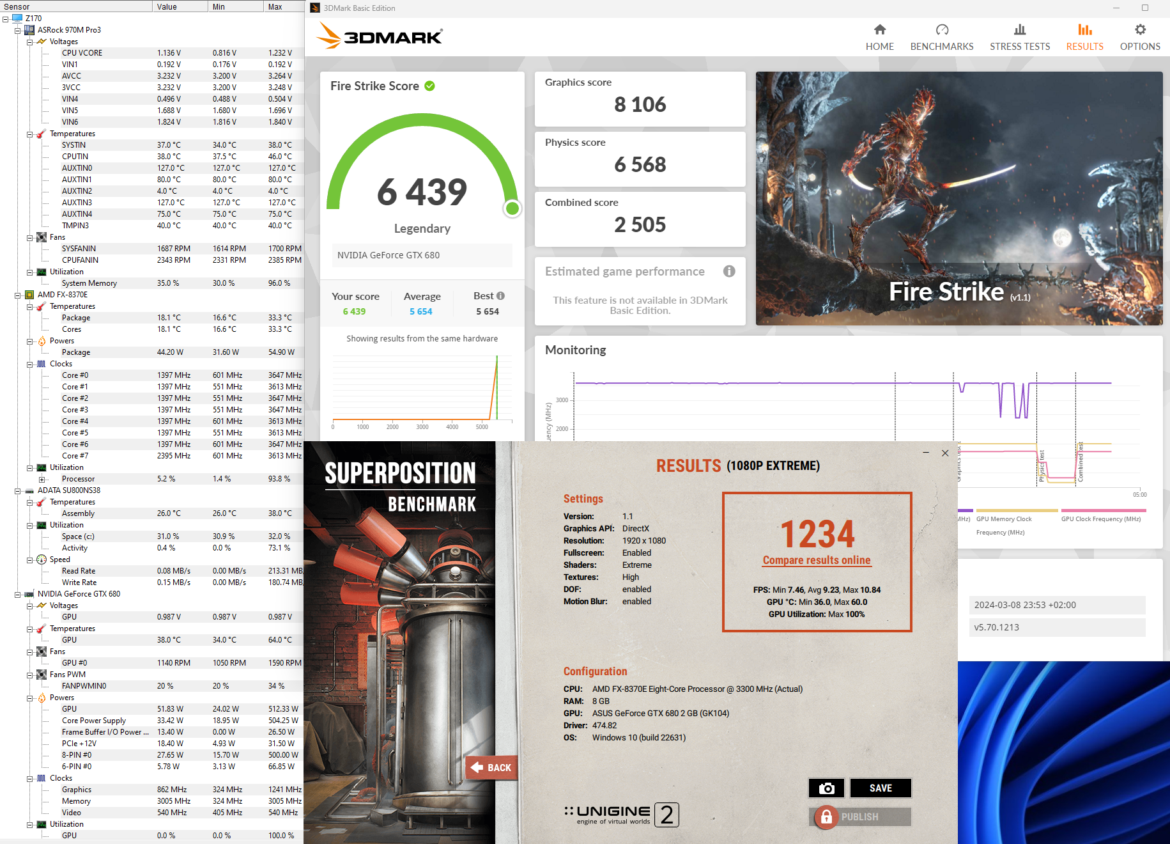Maximize the 3DMark window
The image size is (1170, 844).
tap(1145, 8)
